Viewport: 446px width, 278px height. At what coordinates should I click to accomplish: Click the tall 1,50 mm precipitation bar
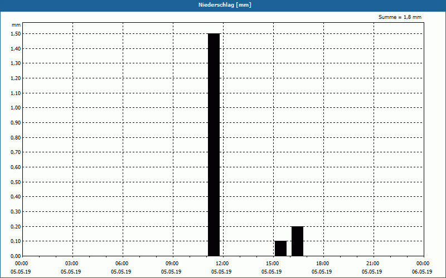tap(214, 145)
